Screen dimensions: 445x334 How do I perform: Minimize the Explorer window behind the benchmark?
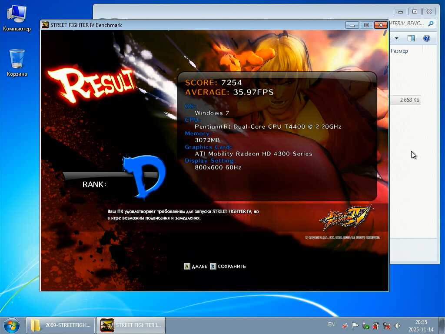click(400, 12)
